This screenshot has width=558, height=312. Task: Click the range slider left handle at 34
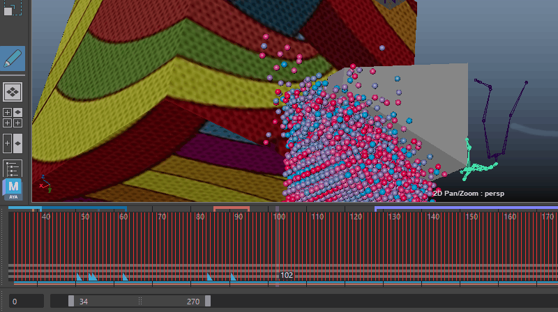71,301
